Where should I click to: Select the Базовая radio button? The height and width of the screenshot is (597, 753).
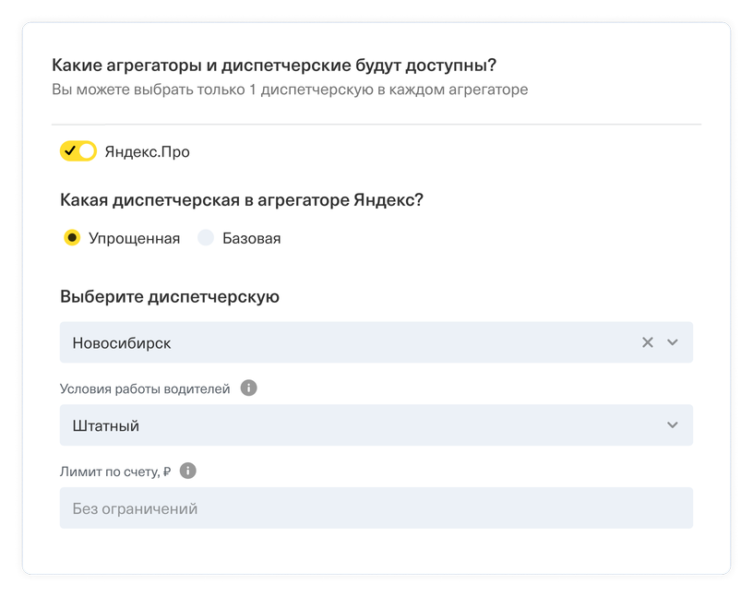[x=206, y=237]
